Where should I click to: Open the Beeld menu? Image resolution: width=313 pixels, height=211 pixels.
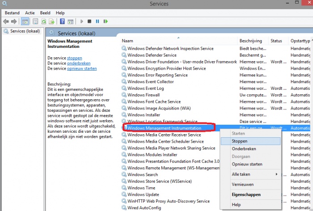[x=45, y=13]
